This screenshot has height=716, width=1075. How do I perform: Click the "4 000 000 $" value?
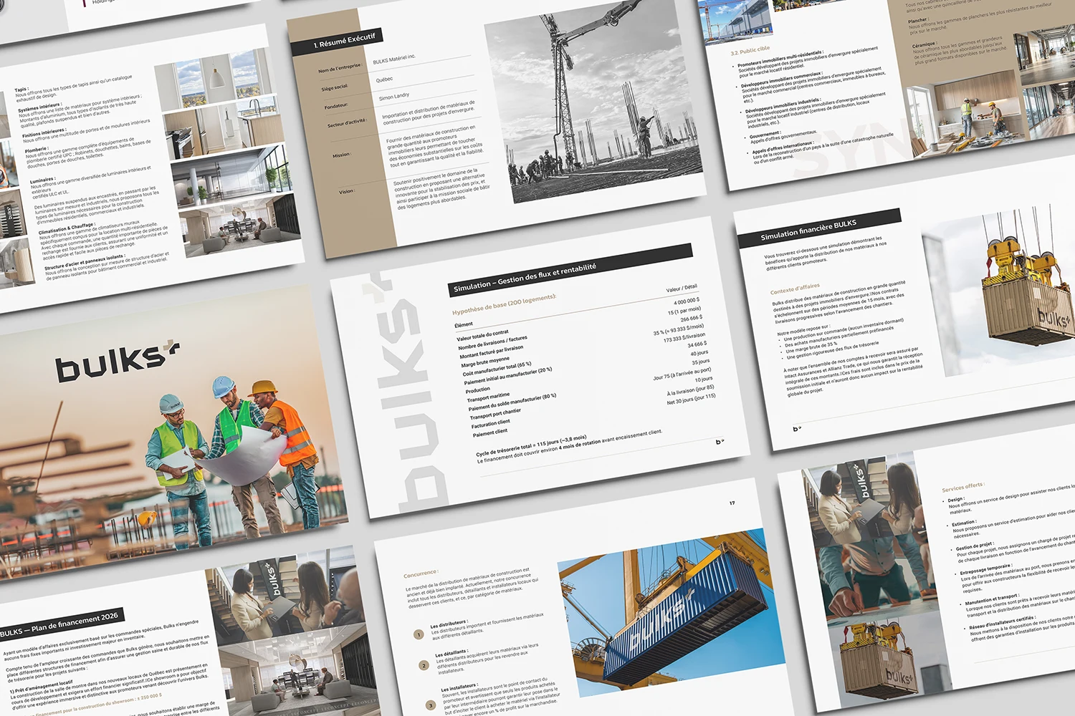[x=687, y=301]
